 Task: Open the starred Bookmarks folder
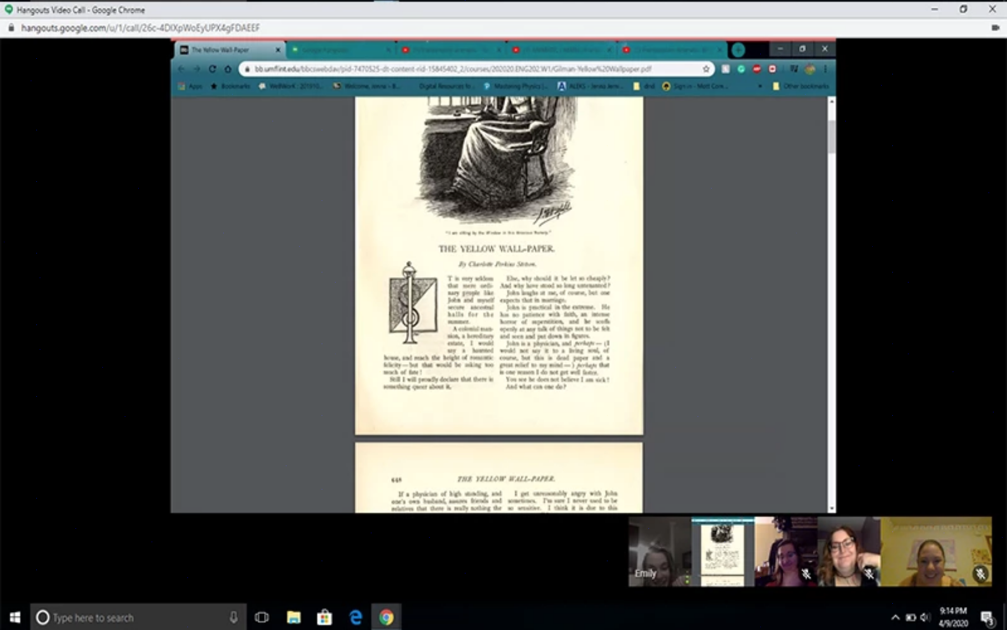point(230,86)
